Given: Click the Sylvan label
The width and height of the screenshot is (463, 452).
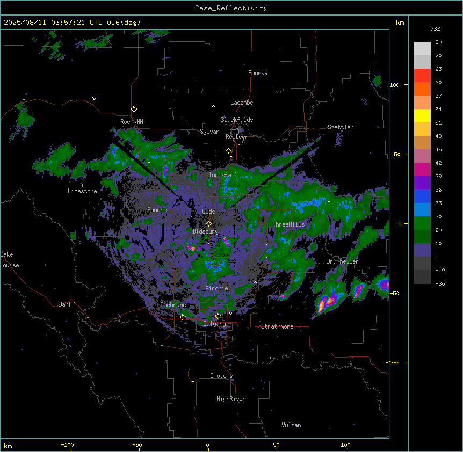Looking at the screenshot, I should tap(209, 132).
